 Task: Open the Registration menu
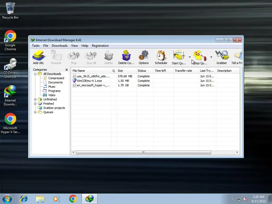(100, 46)
